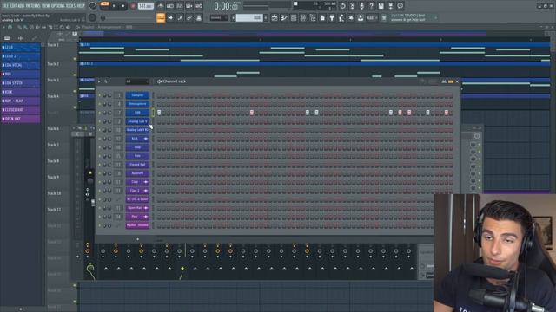This screenshot has height=312, width=556.
Task: Click the Sampler channel pan knob
Action: tap(104, 95)
